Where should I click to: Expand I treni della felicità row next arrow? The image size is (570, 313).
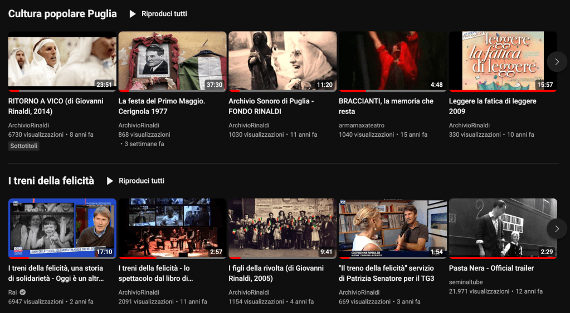[x=557, y=228]
